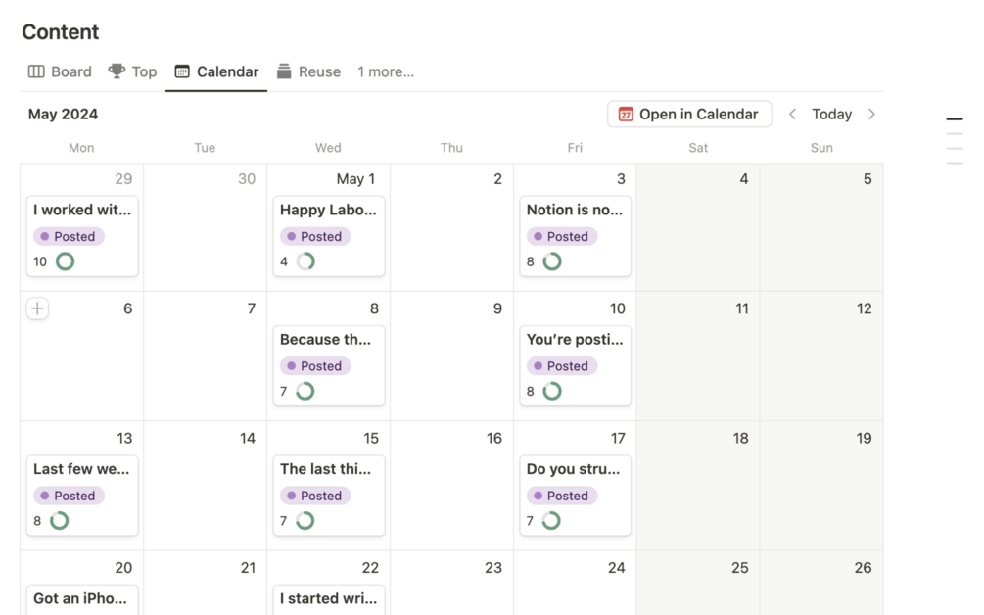Viewport: 984px width, 615px height.
Task: Open the 'Notion is no...' card on May 3
Action: pos(574,210)
